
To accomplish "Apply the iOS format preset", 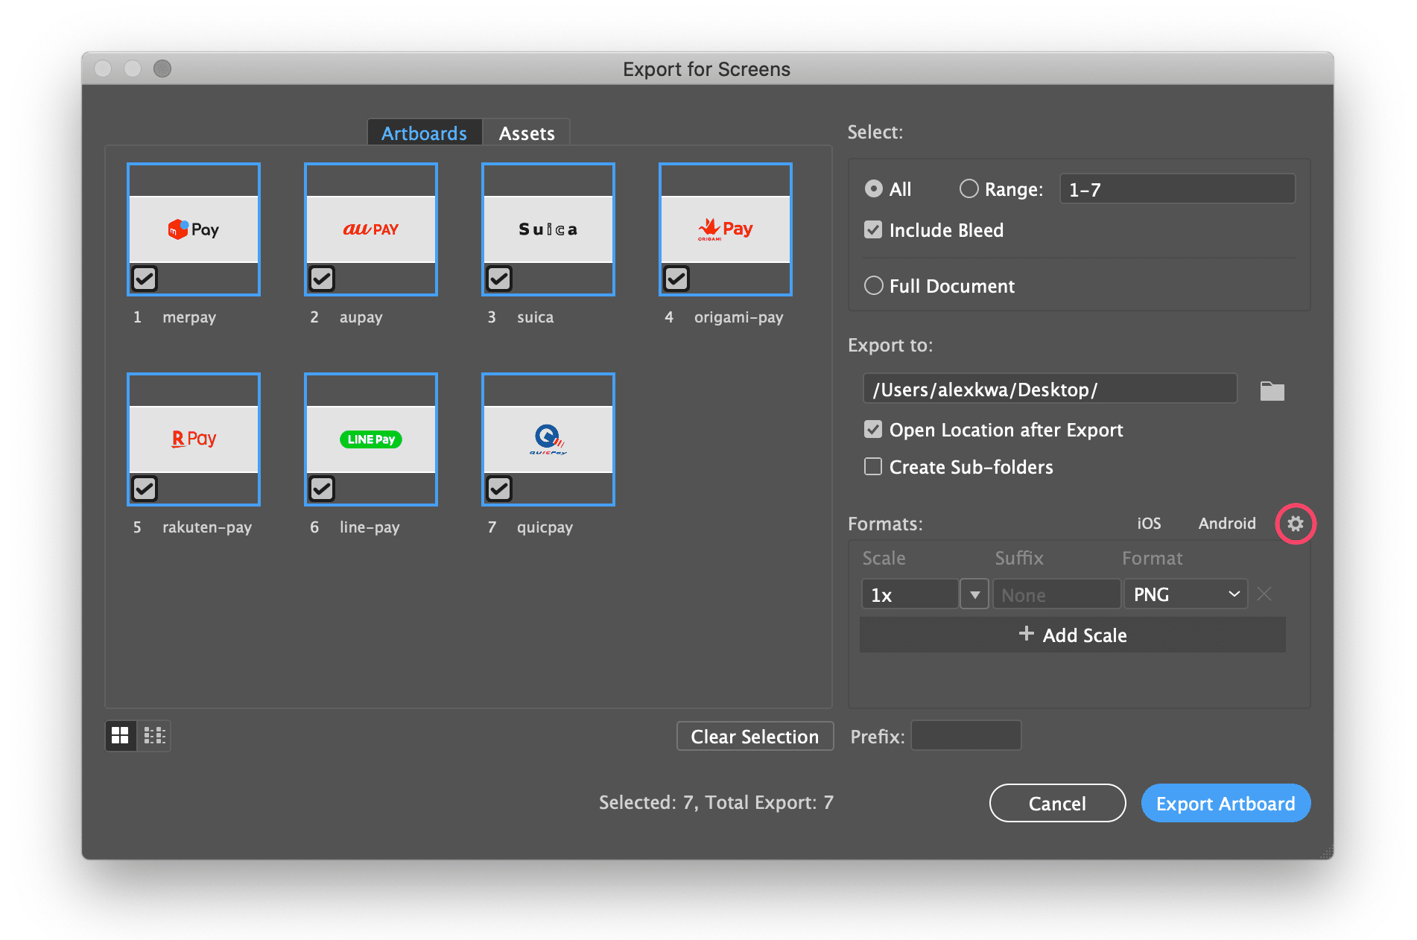I will (x=1149, y=524).
